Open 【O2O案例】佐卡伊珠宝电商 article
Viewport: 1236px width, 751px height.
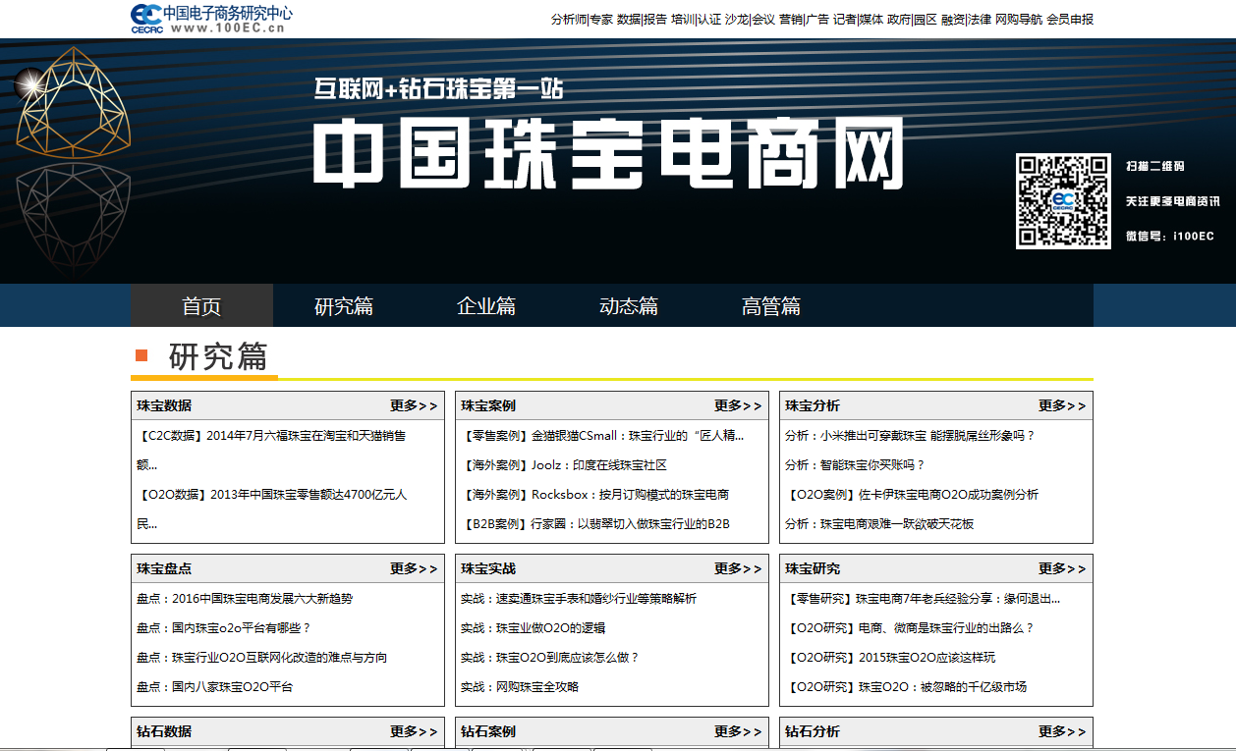pos(912,494)
